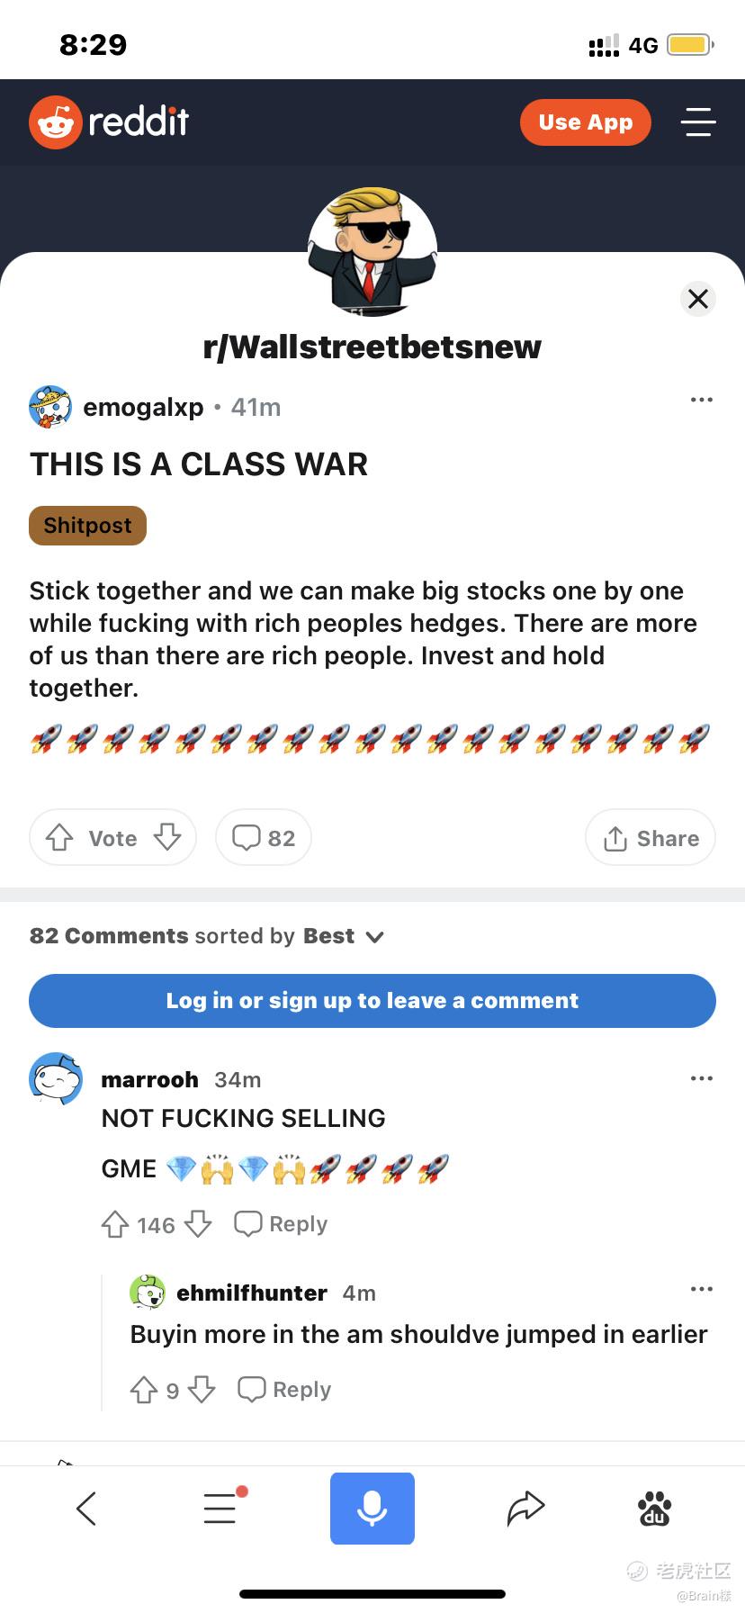Go back using the browser back arrow

(86, 1509)
